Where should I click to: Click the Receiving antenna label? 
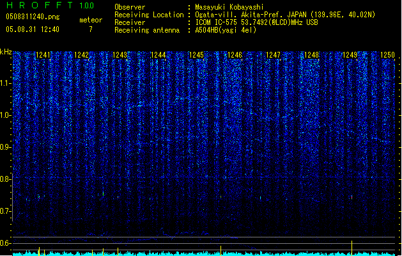[147, 30]
